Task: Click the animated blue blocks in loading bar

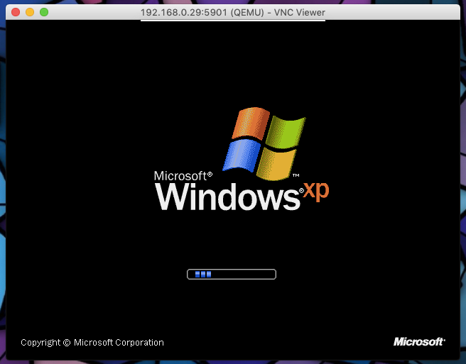Action: point(202,274)
